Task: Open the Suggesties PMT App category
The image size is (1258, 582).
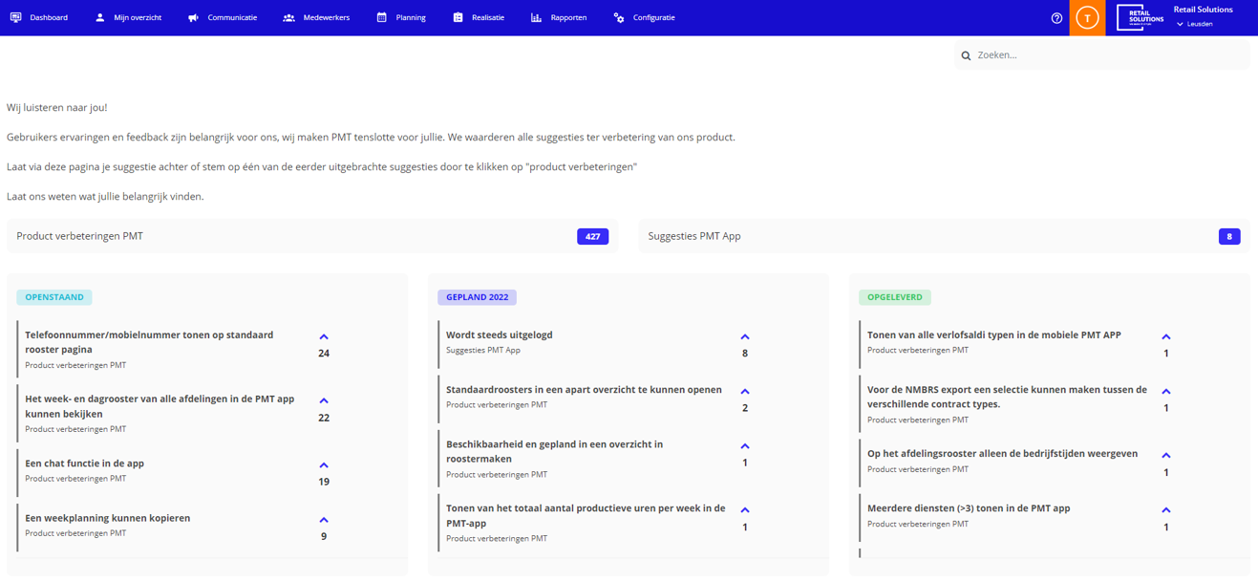Action: click(x=944, y=236)
